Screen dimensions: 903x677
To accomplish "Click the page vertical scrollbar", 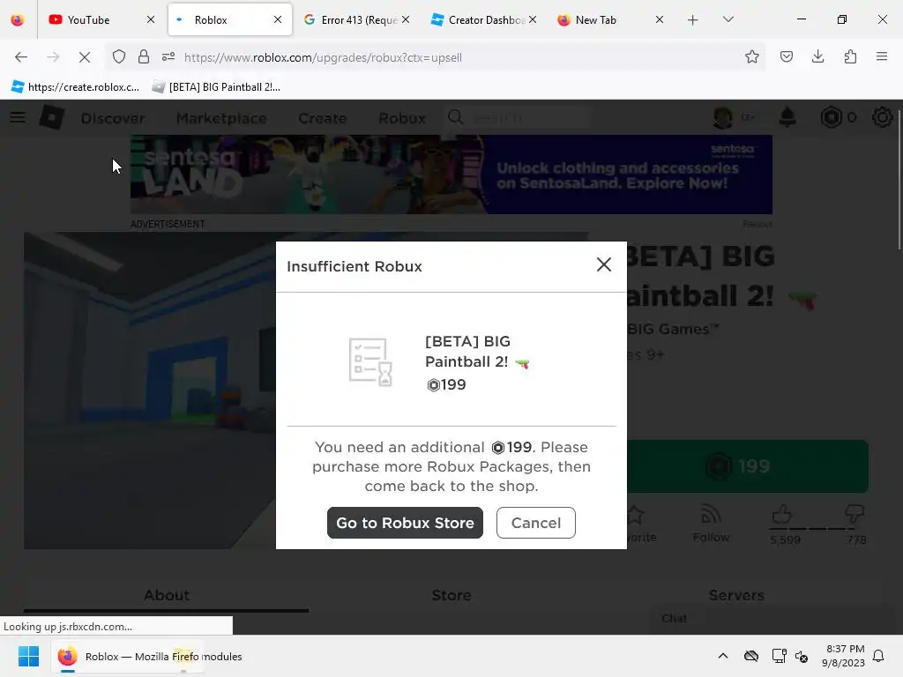I will point(899,178).
